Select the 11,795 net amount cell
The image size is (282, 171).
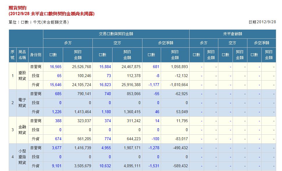pyautogui.click(x=175, y=121)
